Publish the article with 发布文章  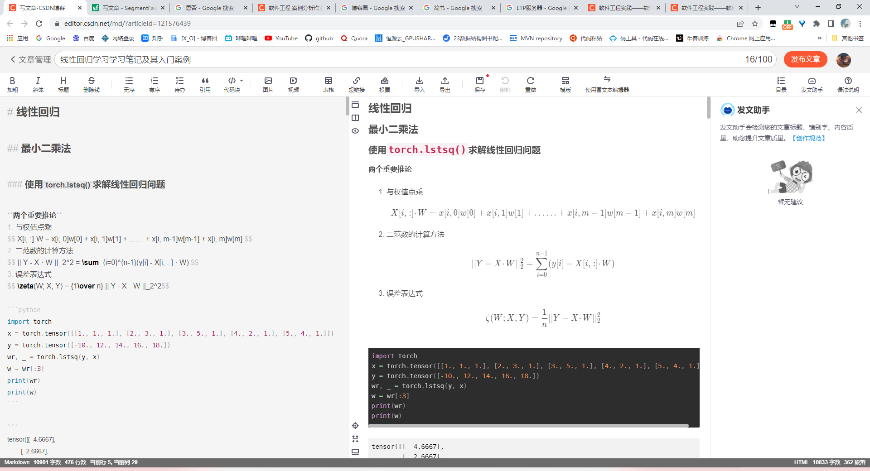pyautogui.click(x=806, y=59)
